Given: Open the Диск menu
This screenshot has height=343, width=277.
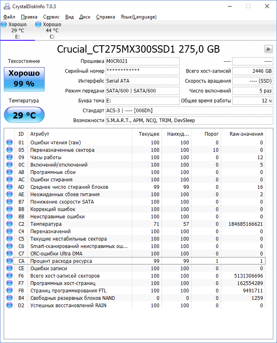Looking at the screenshot, I should pyautogui.click(x=85, y=17).
